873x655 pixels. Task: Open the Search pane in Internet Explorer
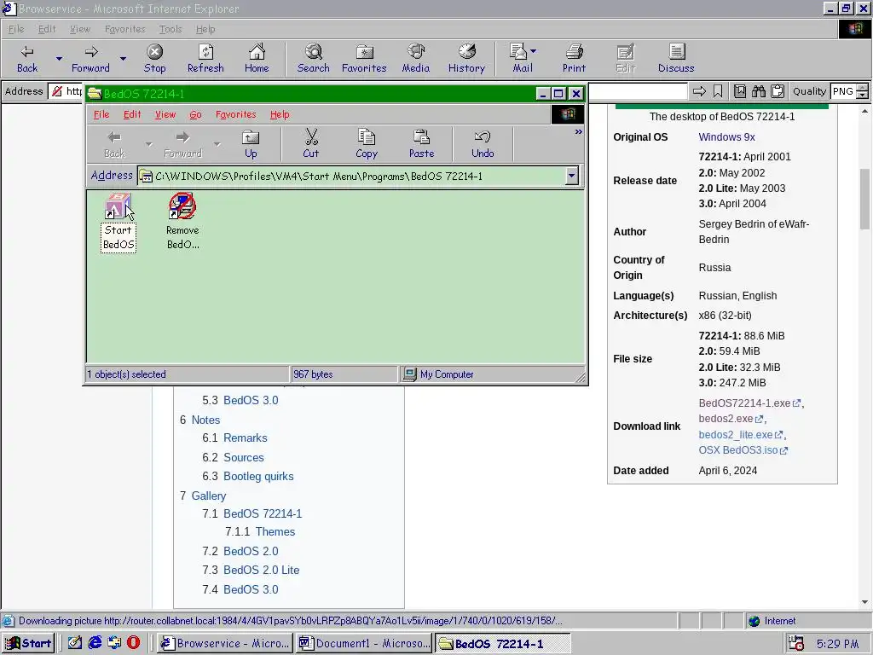[314, 59]
